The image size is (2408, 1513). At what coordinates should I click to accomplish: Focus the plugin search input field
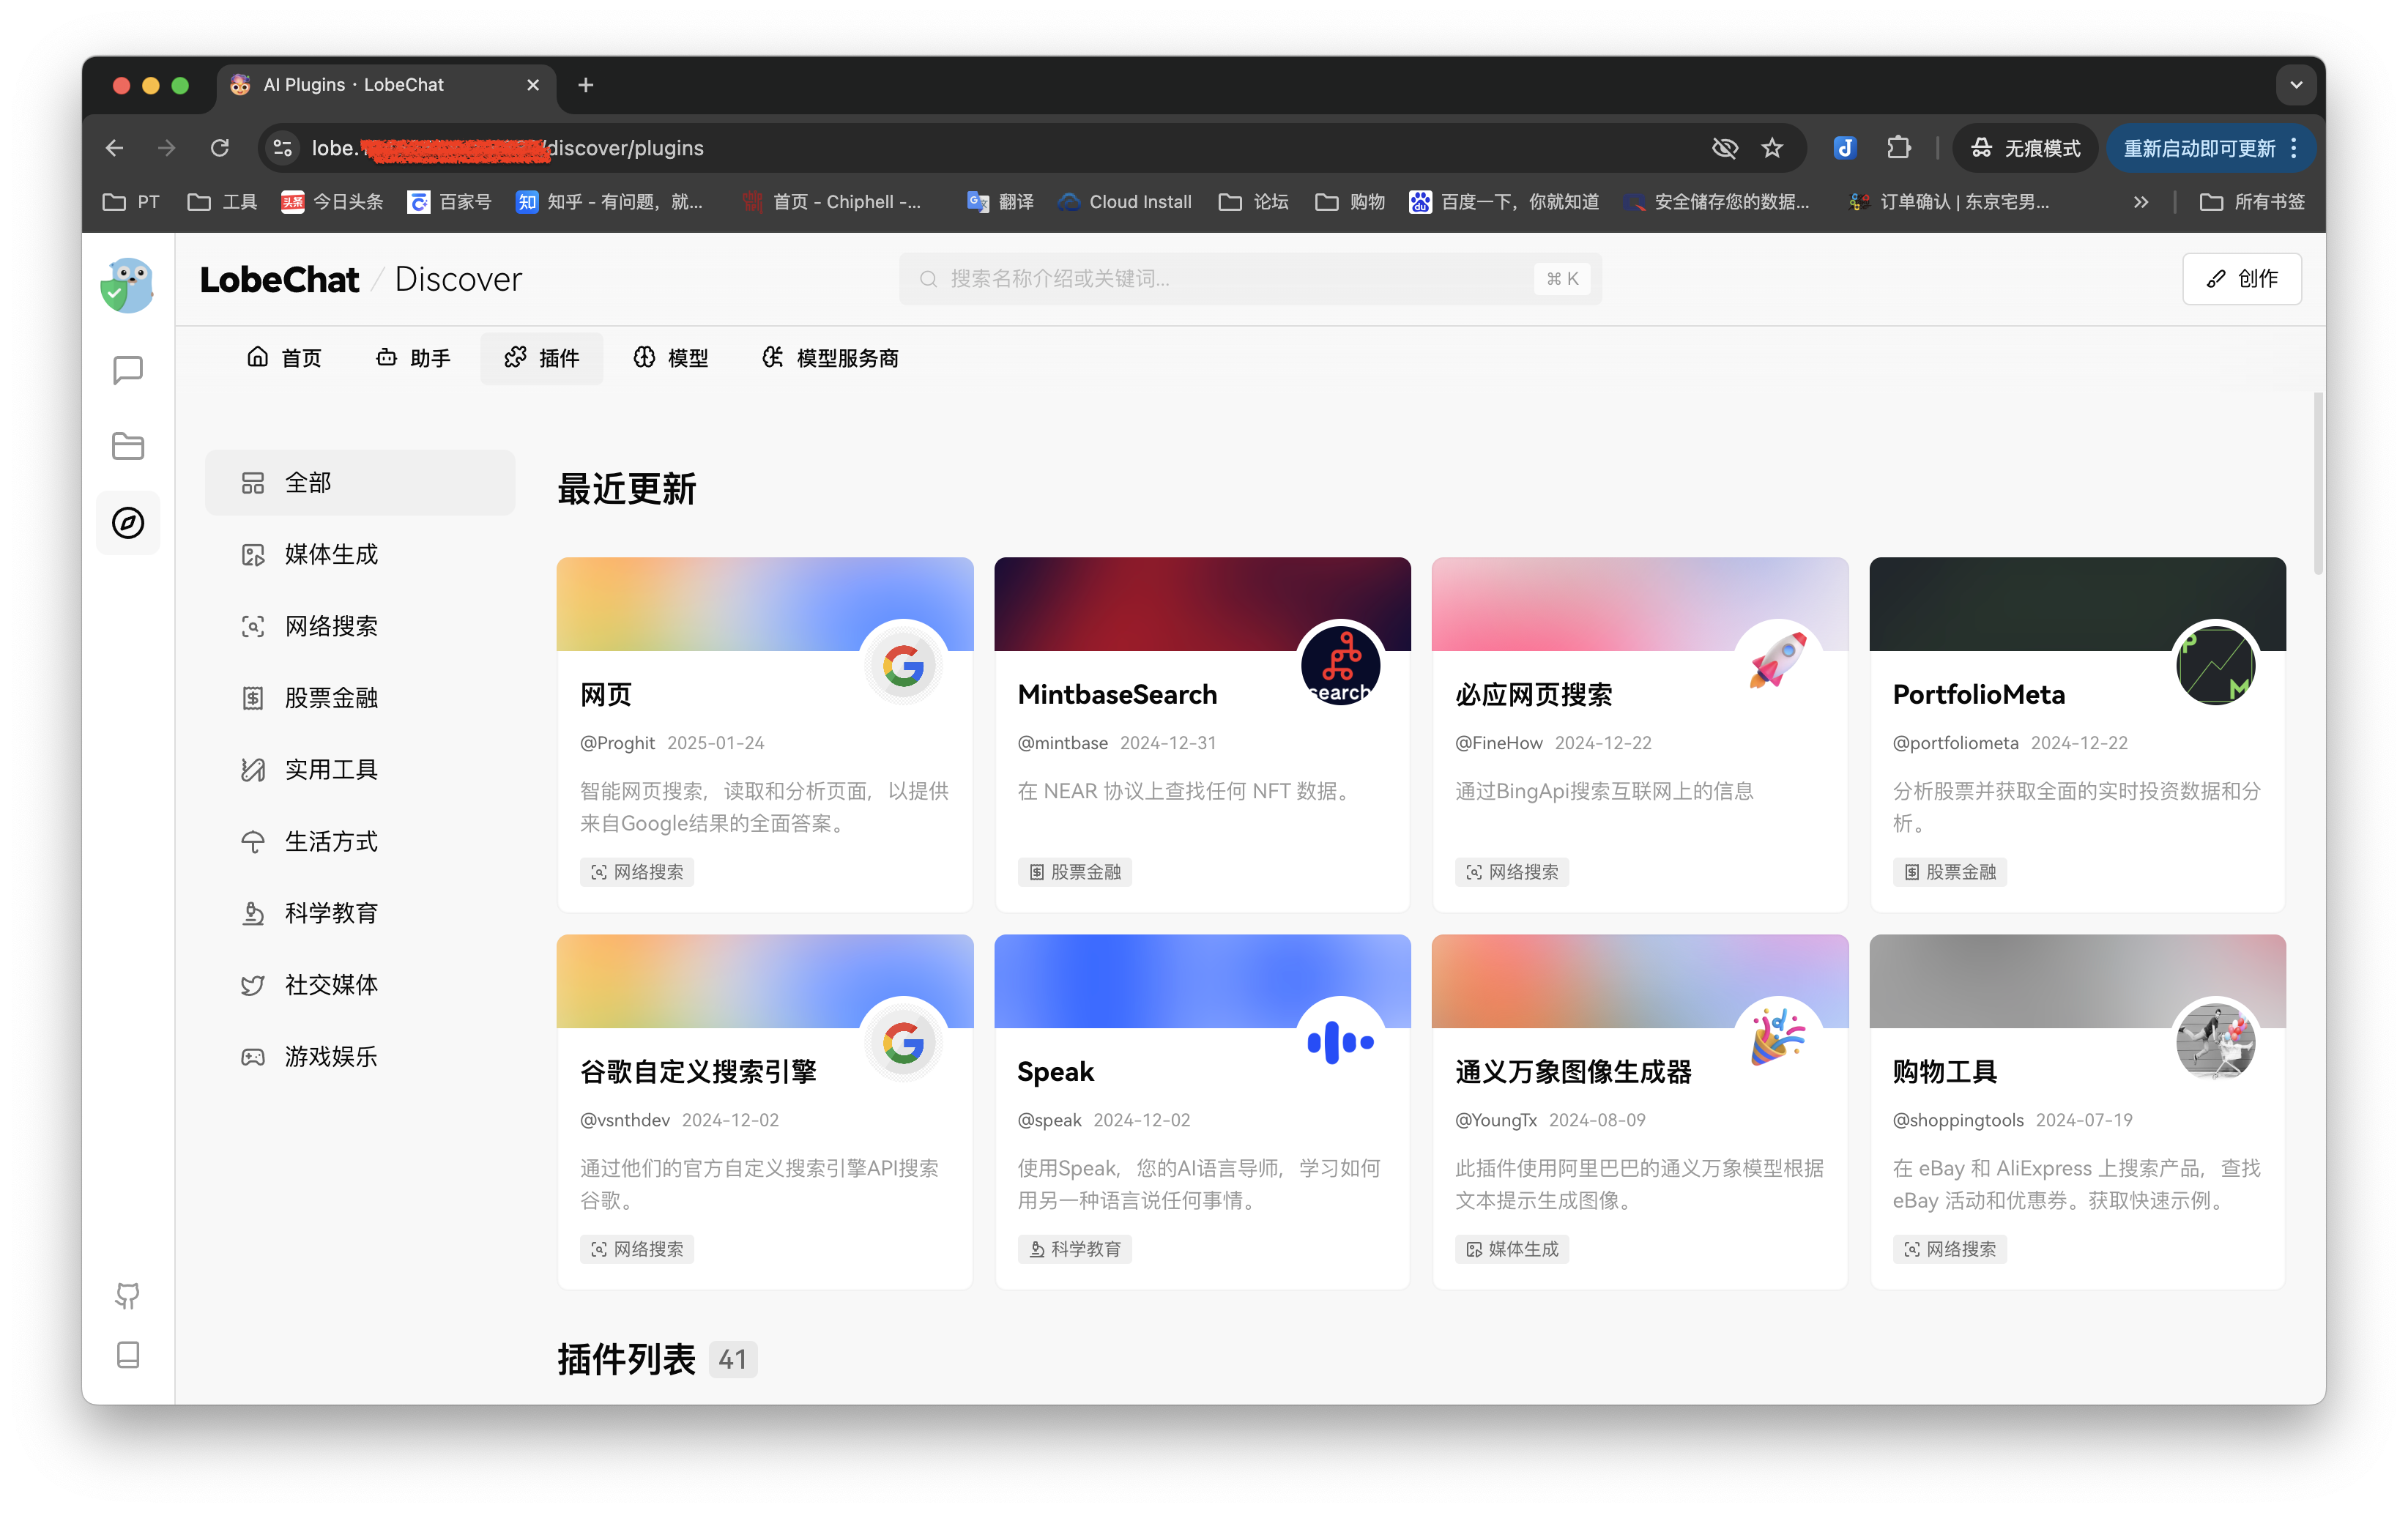(1250, 279)
